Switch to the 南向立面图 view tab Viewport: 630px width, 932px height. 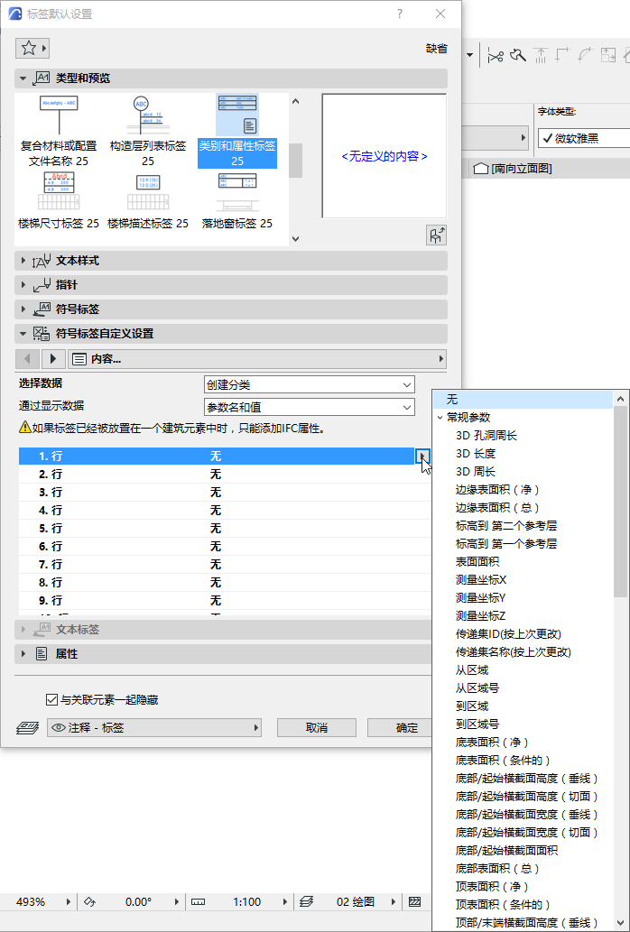514,169
